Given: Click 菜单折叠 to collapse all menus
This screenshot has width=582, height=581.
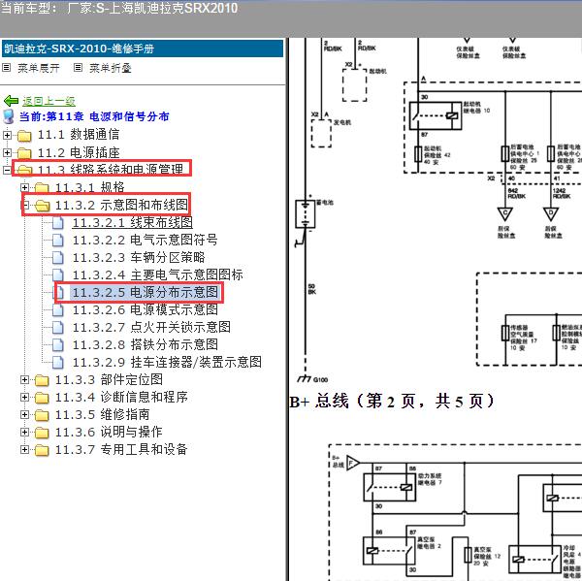Looking at the screenshot, I should 111,68.
